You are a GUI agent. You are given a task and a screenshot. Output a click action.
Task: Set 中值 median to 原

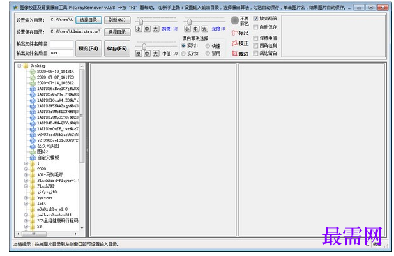point(139,54)
